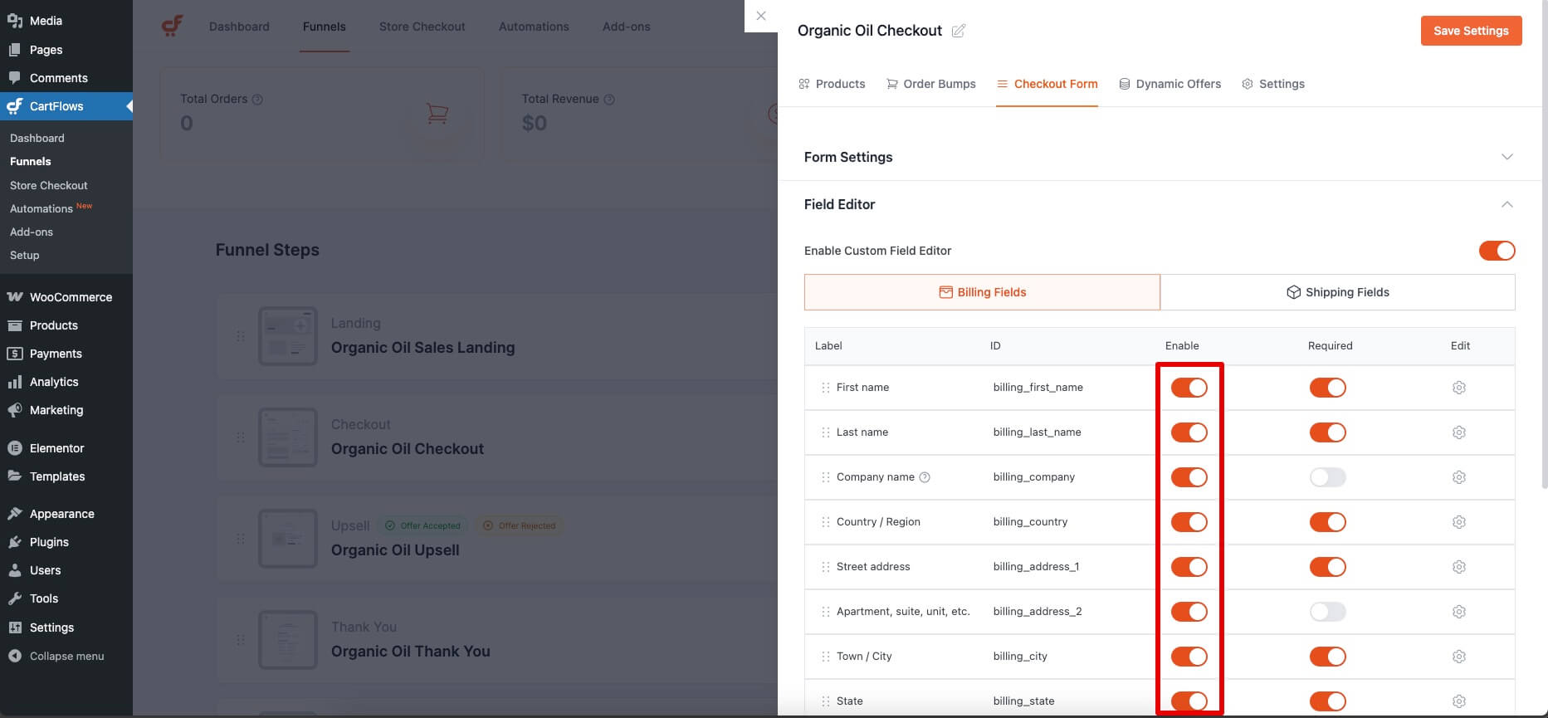Click drag handle icon of Last name row
The image size is (1548, 718).
tap(825, 432)
